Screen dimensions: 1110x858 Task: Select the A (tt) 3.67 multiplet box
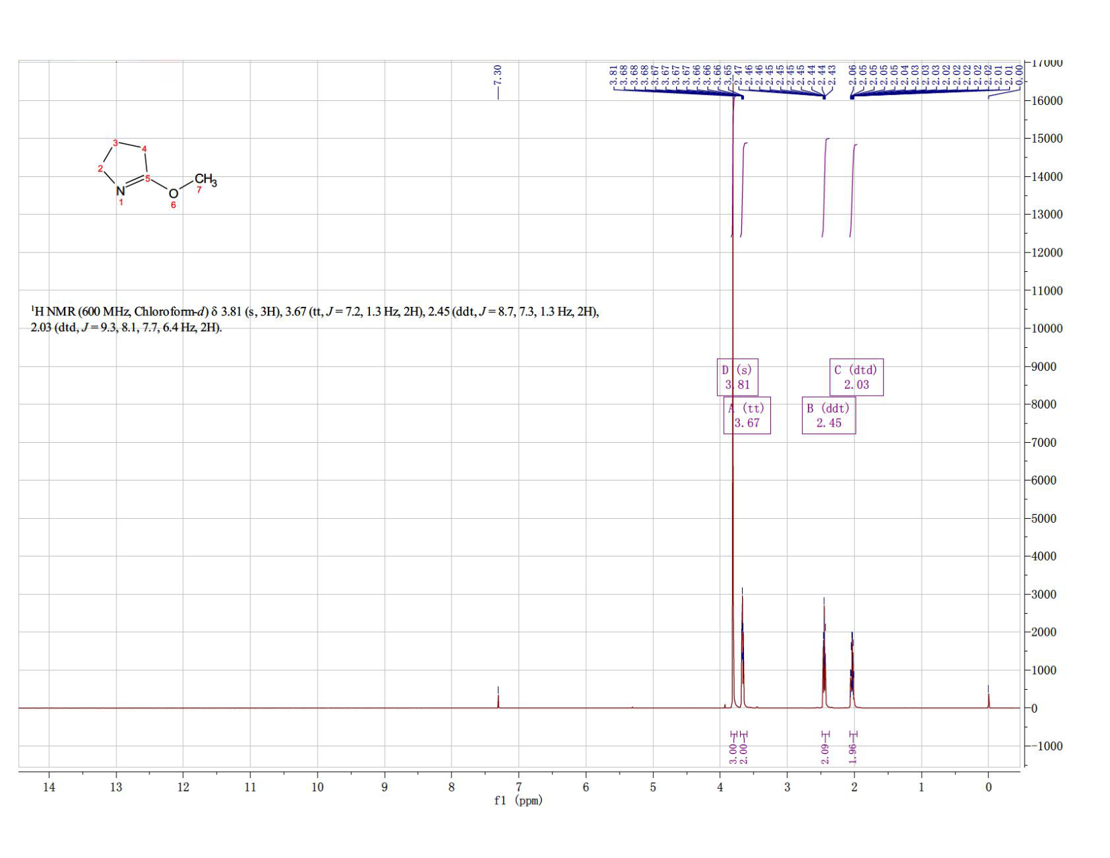click(x=747, y=415)
